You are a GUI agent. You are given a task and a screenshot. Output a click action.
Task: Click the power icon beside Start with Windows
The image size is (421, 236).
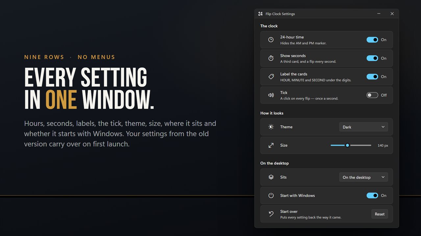coord(271,195)
